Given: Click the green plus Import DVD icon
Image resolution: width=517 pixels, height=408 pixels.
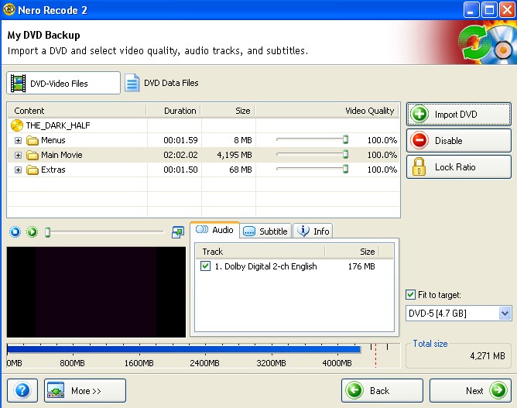Looking at the screenshot, I should point(419,114).
